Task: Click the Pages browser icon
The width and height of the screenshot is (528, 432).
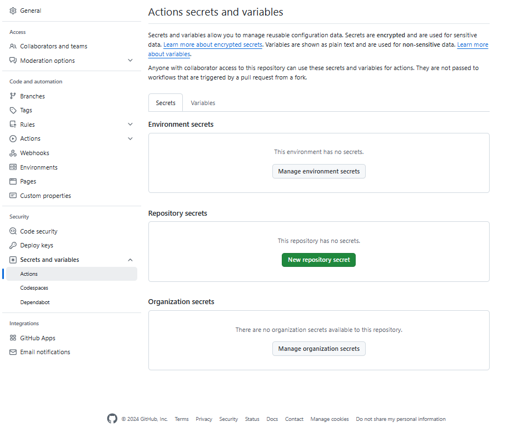Action: (x=13, y=181)
